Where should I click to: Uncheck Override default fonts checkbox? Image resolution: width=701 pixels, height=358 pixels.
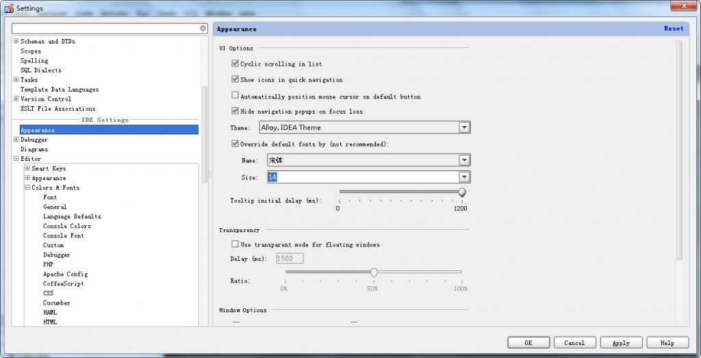point(235,144)
